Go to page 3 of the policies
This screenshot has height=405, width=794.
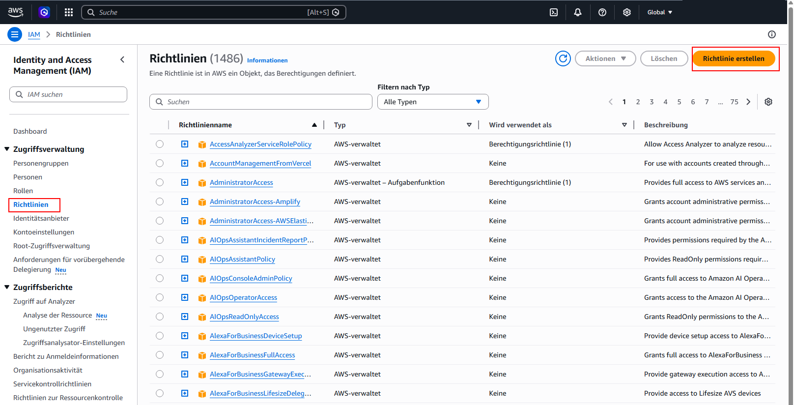pyautogui.click(x=652, y=102)
